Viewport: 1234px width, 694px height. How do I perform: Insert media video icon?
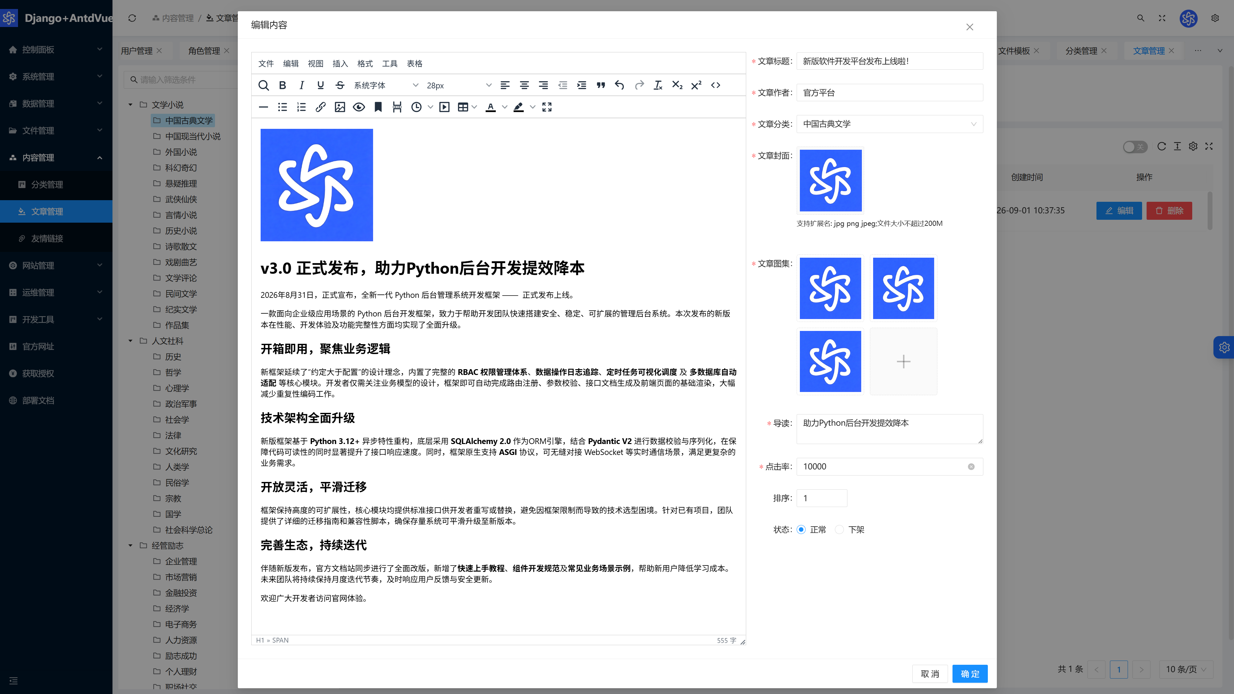tap(444, 107)
